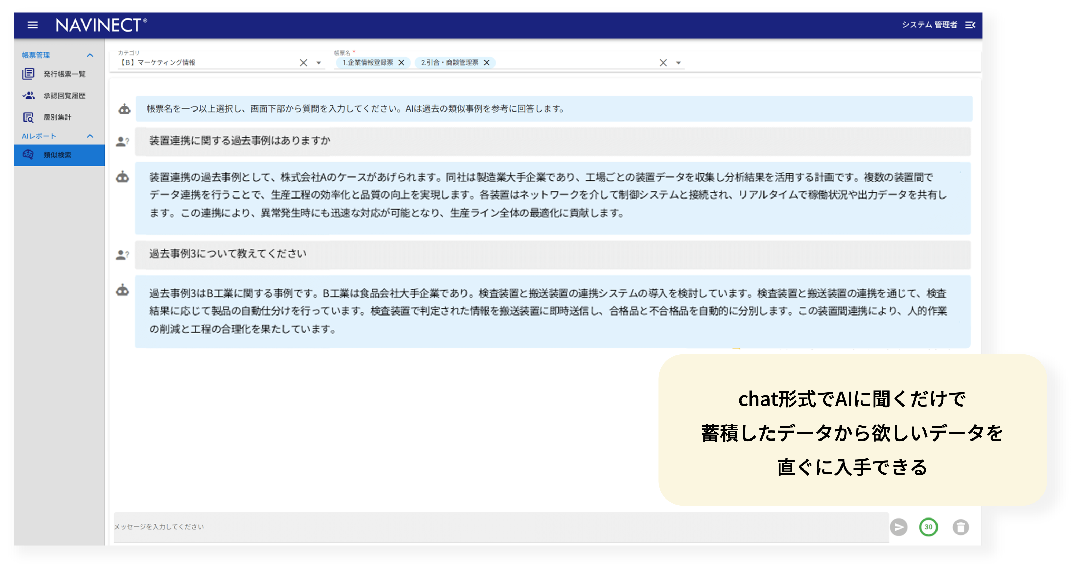
Task: Send the message with the paper plane icon
Action: (x=899, y=527)
